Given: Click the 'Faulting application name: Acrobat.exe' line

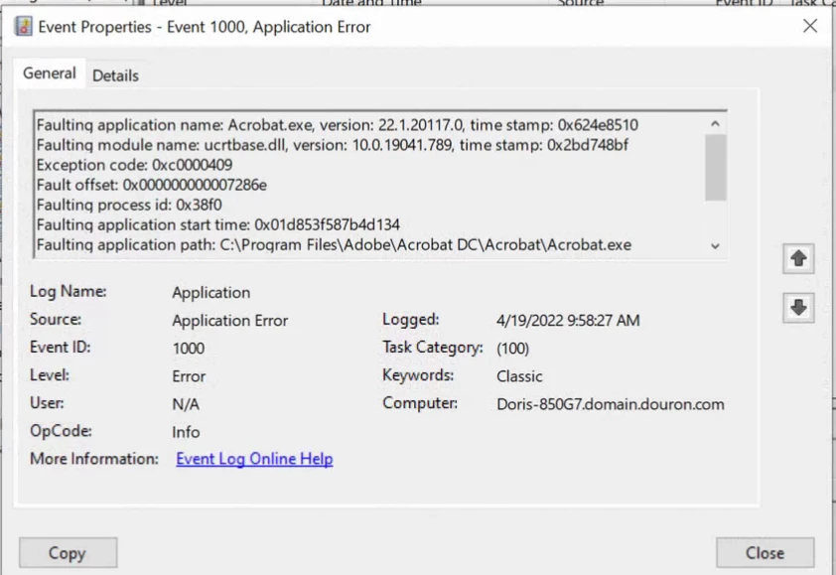Looking at the screenshot, I should pyautogui.click(x=337, y=125).
